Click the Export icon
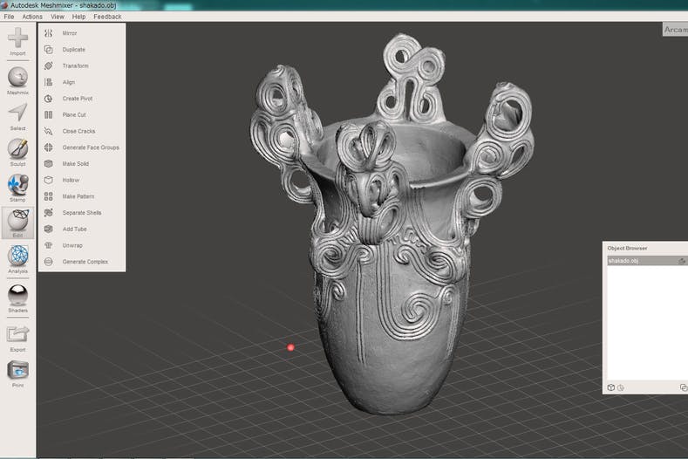The image size is (688, 459). pos(17,335)
